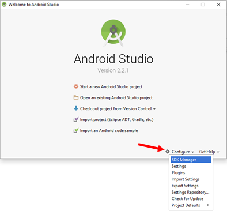The image size is (227, 211).
Task: Import project (Eclipse ADT, Gradle, etc.)
Action: [x=117, y=119]
